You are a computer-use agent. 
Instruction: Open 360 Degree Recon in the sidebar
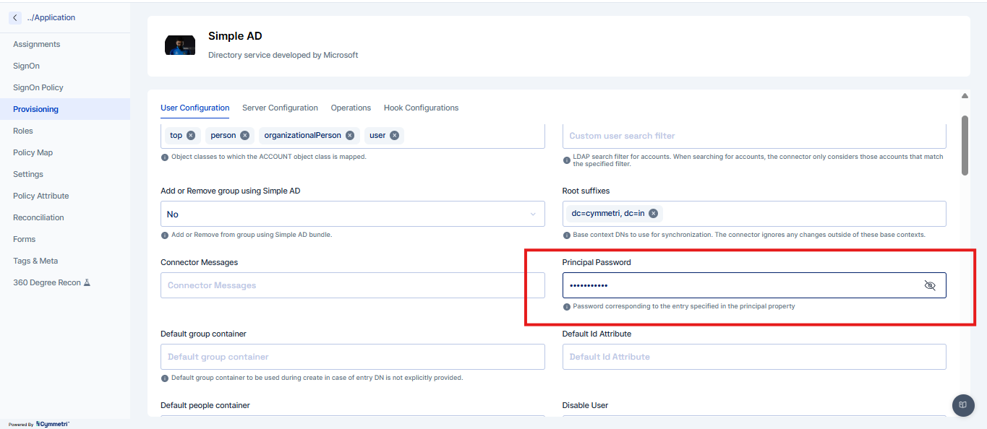tap(65, 282)
